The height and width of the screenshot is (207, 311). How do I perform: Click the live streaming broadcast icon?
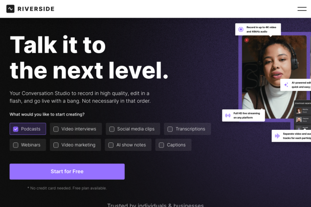[228, 116]
